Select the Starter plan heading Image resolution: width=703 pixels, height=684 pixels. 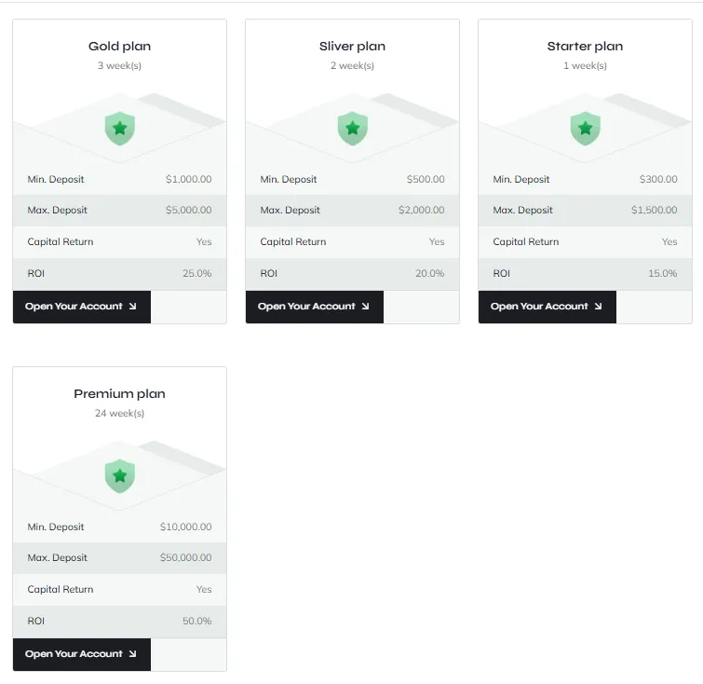[x=585, y=47]
